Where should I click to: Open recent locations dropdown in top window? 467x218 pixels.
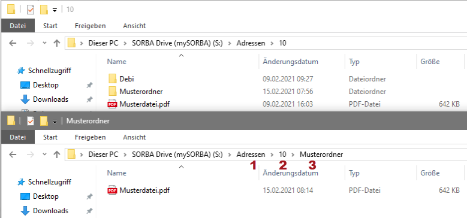(x=45, y=43)
